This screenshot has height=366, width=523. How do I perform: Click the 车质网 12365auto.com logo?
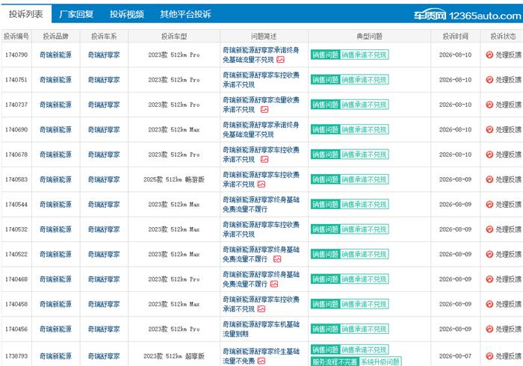coord(467,15)
